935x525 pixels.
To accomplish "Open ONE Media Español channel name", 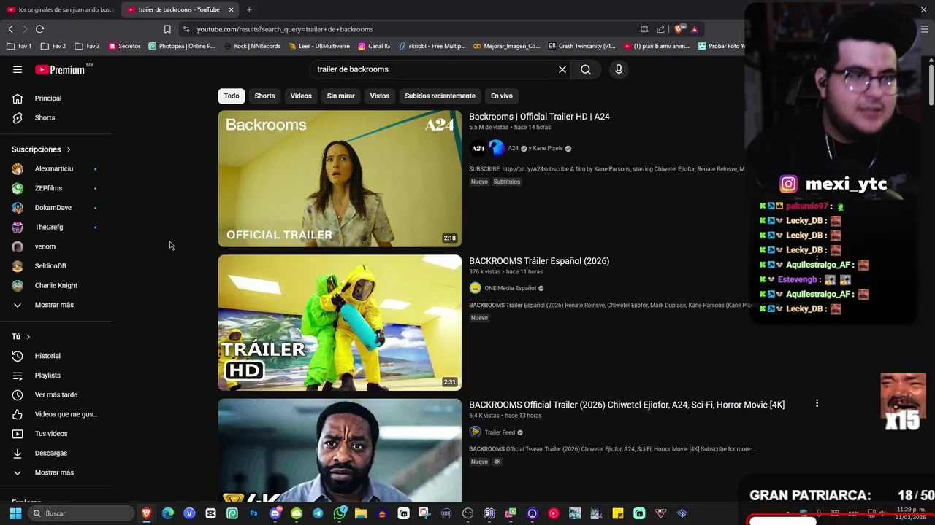I will point(510,288).
